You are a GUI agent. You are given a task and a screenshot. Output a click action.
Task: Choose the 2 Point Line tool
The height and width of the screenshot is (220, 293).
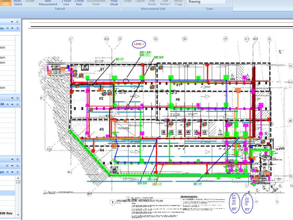[66, 3]
